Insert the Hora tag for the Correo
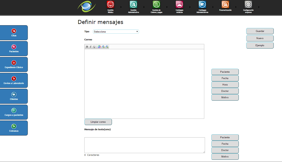 pyautogui.click(x=225, y=85)
